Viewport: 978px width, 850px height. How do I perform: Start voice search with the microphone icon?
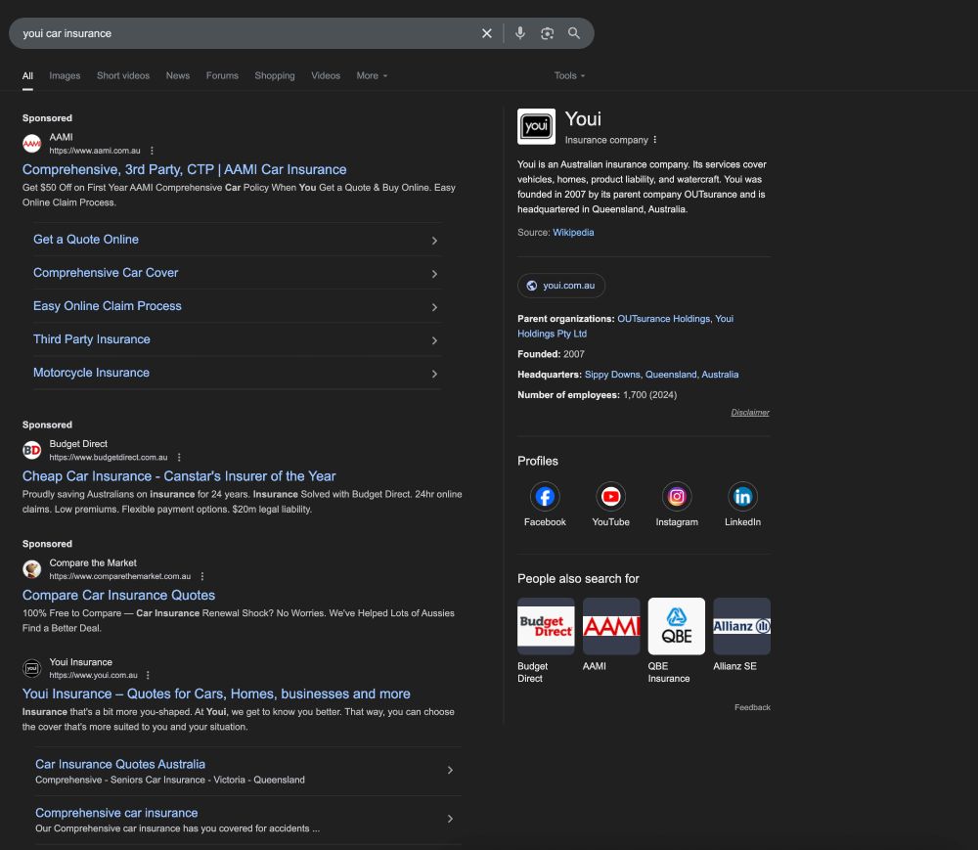[x=519, y=33]
